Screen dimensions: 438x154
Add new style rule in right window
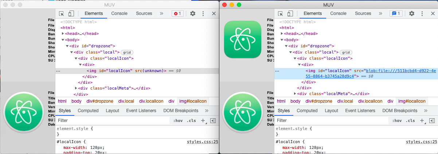click(422, 121)
